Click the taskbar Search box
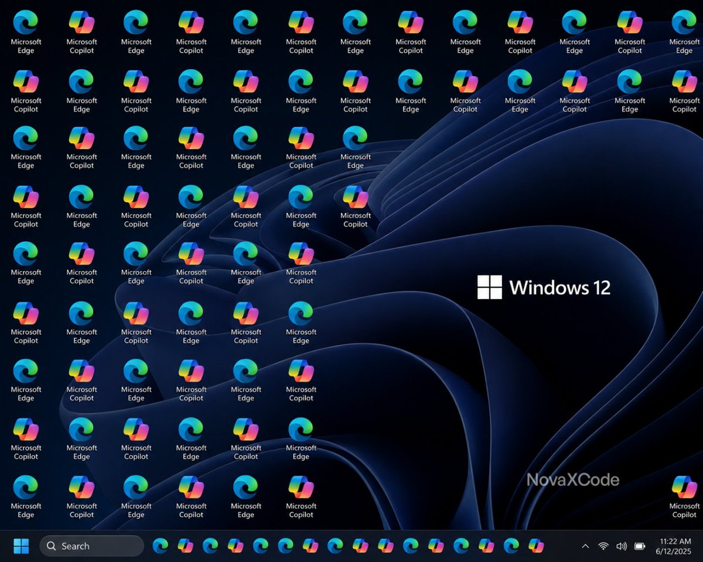 pyautogui.click(x=92, y=546)
